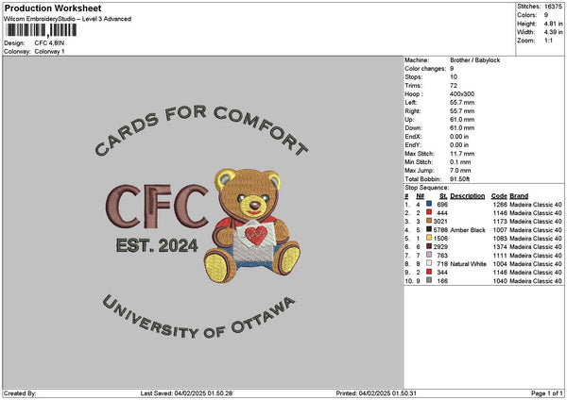The image size is (567, 400).
Task: Click the red swatch beside stitch count 444
Action: pos(429,212)
